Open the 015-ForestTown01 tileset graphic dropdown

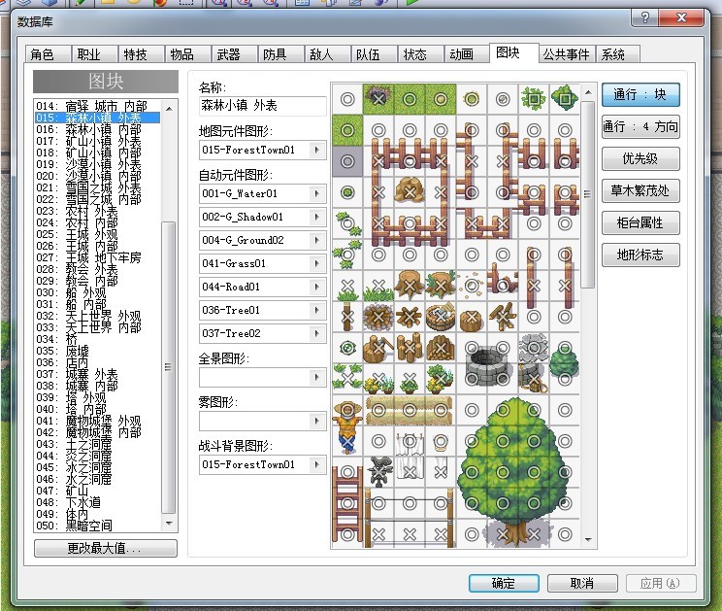(x=316, y=150)
